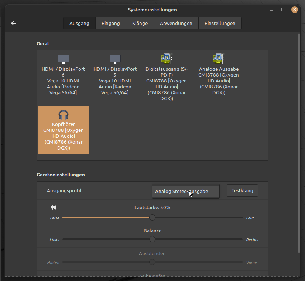The height and width of the screenshot is (281, 305).
Task: Click the vertical scrollbar of settings window
Action: coord(299,143)
